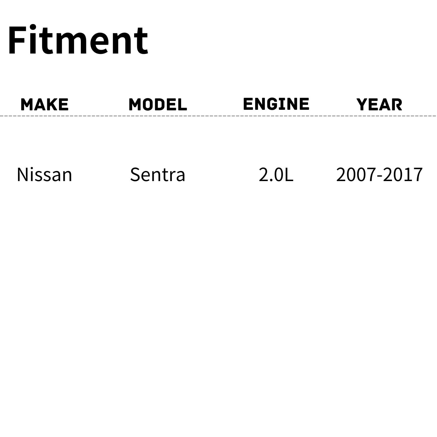This screenshot has width=437, height=437.
Task: Select the Nissan make cell
Action: [45, 175]
